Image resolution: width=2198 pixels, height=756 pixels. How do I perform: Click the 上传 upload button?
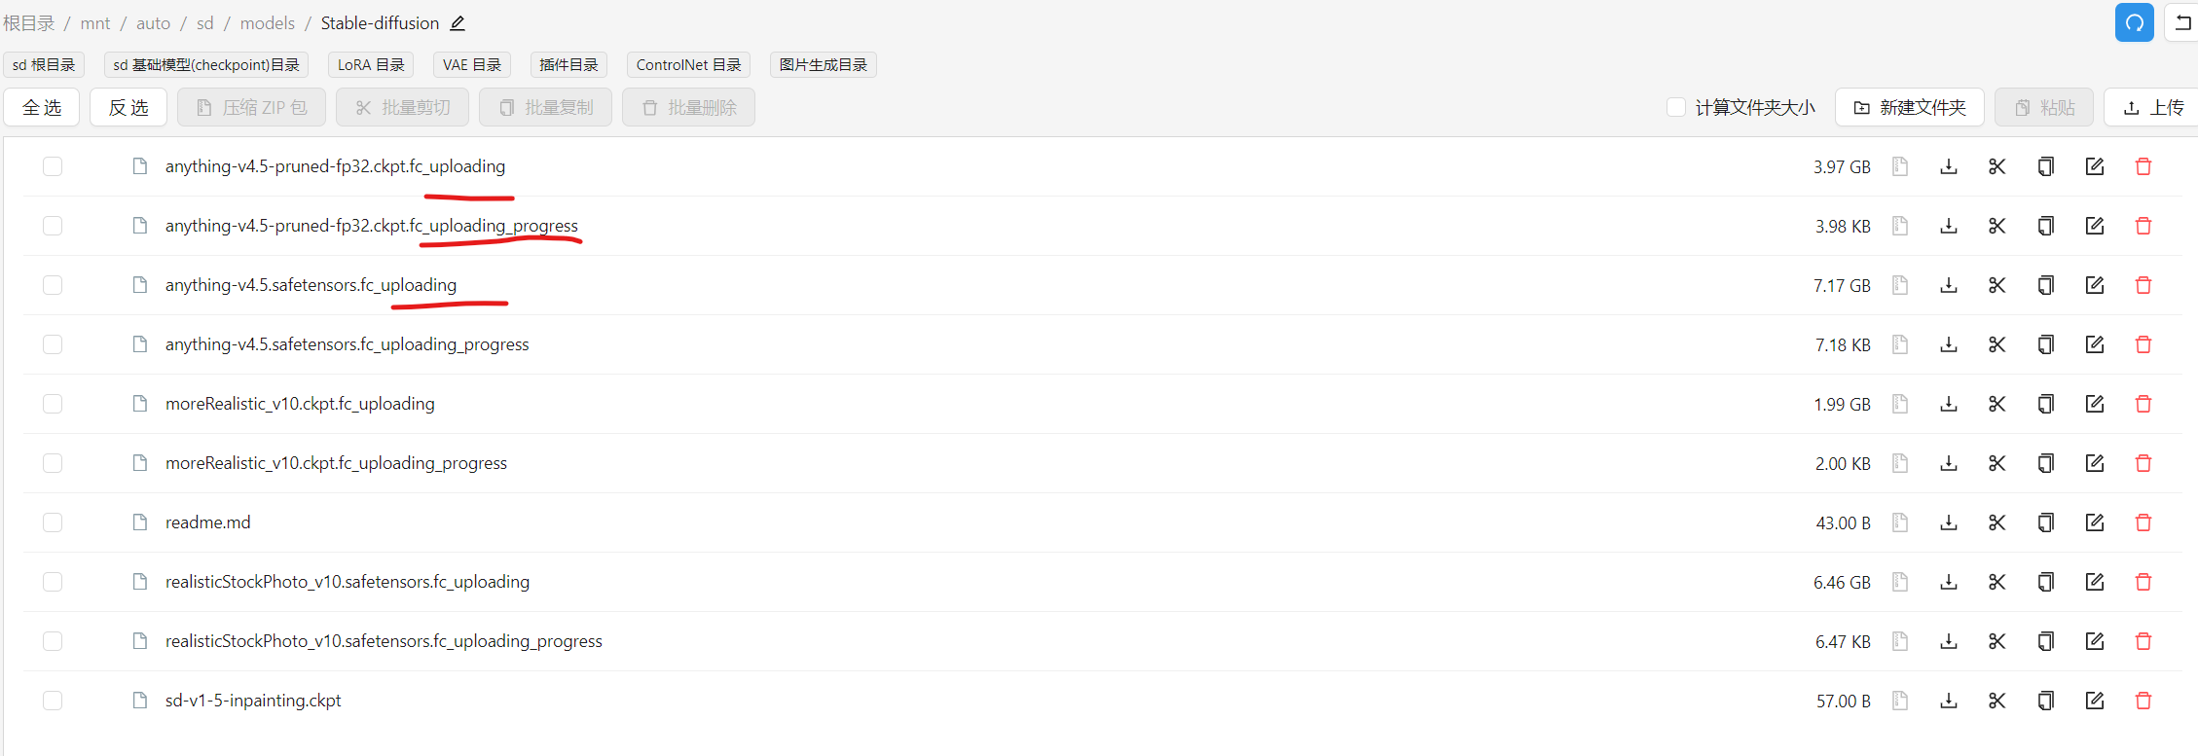[2153, 107]
